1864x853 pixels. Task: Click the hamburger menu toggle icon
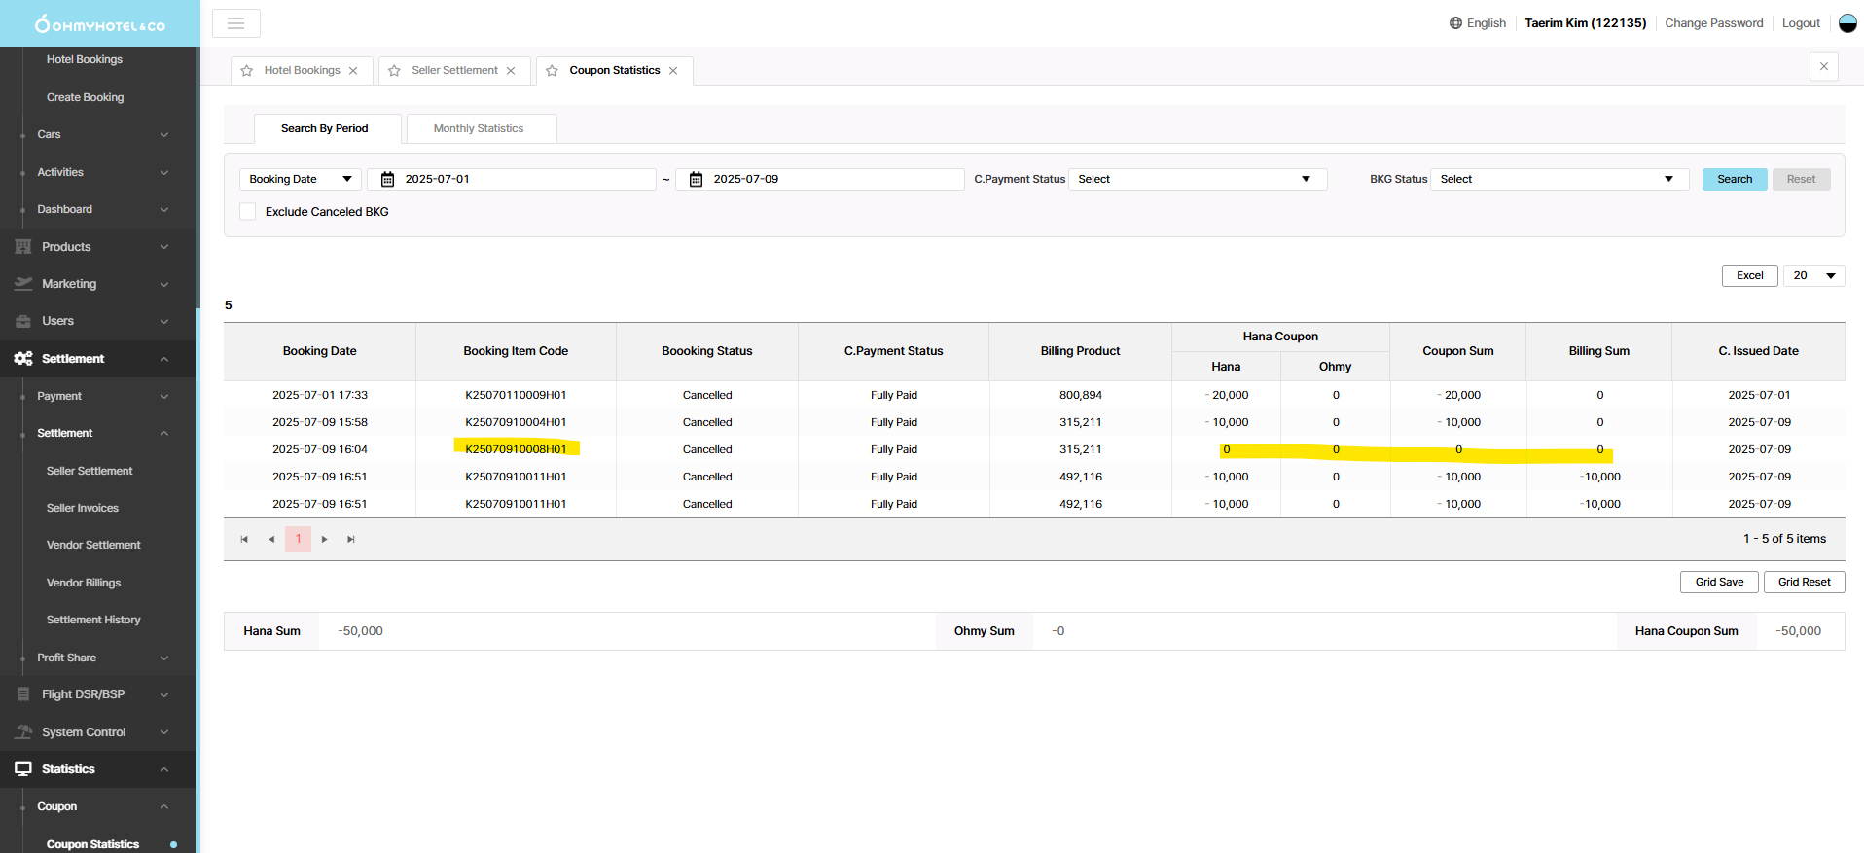coord(235,23)
